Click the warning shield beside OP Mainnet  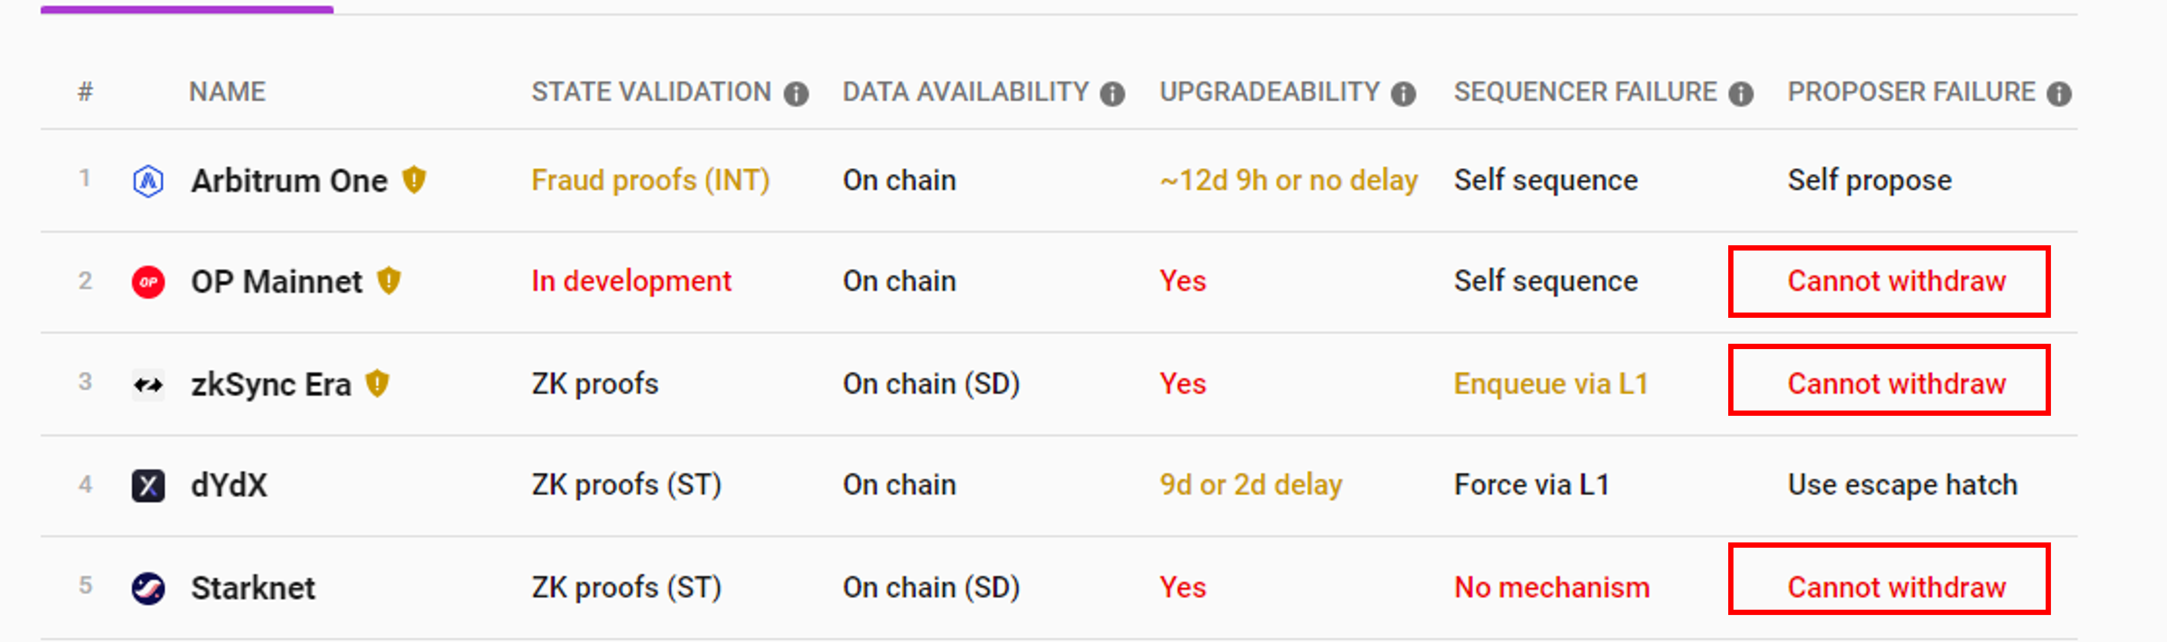tap(388, 280)
